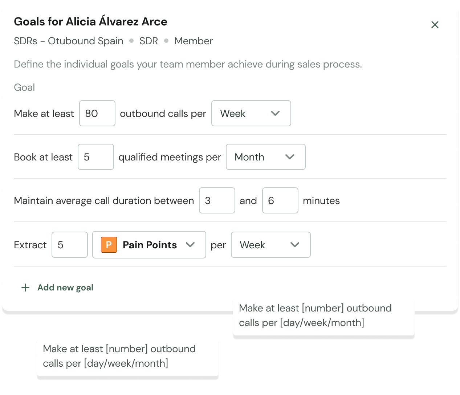Click the chevron arrow beside Month

click(x=290, y=157)
